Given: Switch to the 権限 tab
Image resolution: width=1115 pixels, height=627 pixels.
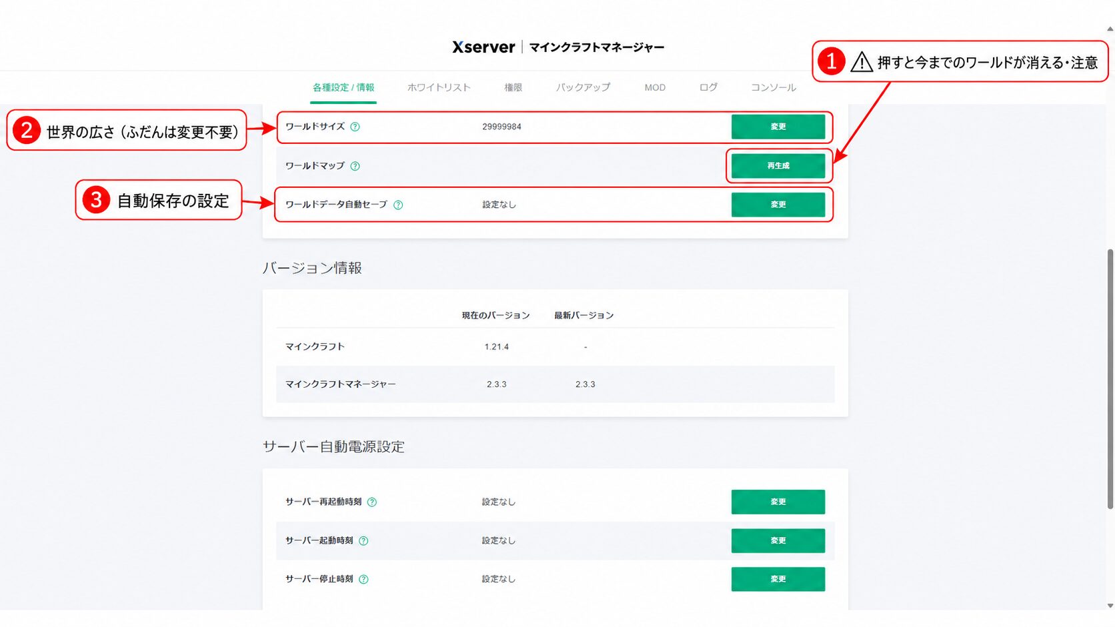Looking at the screenshot, I should click(513, 87).
